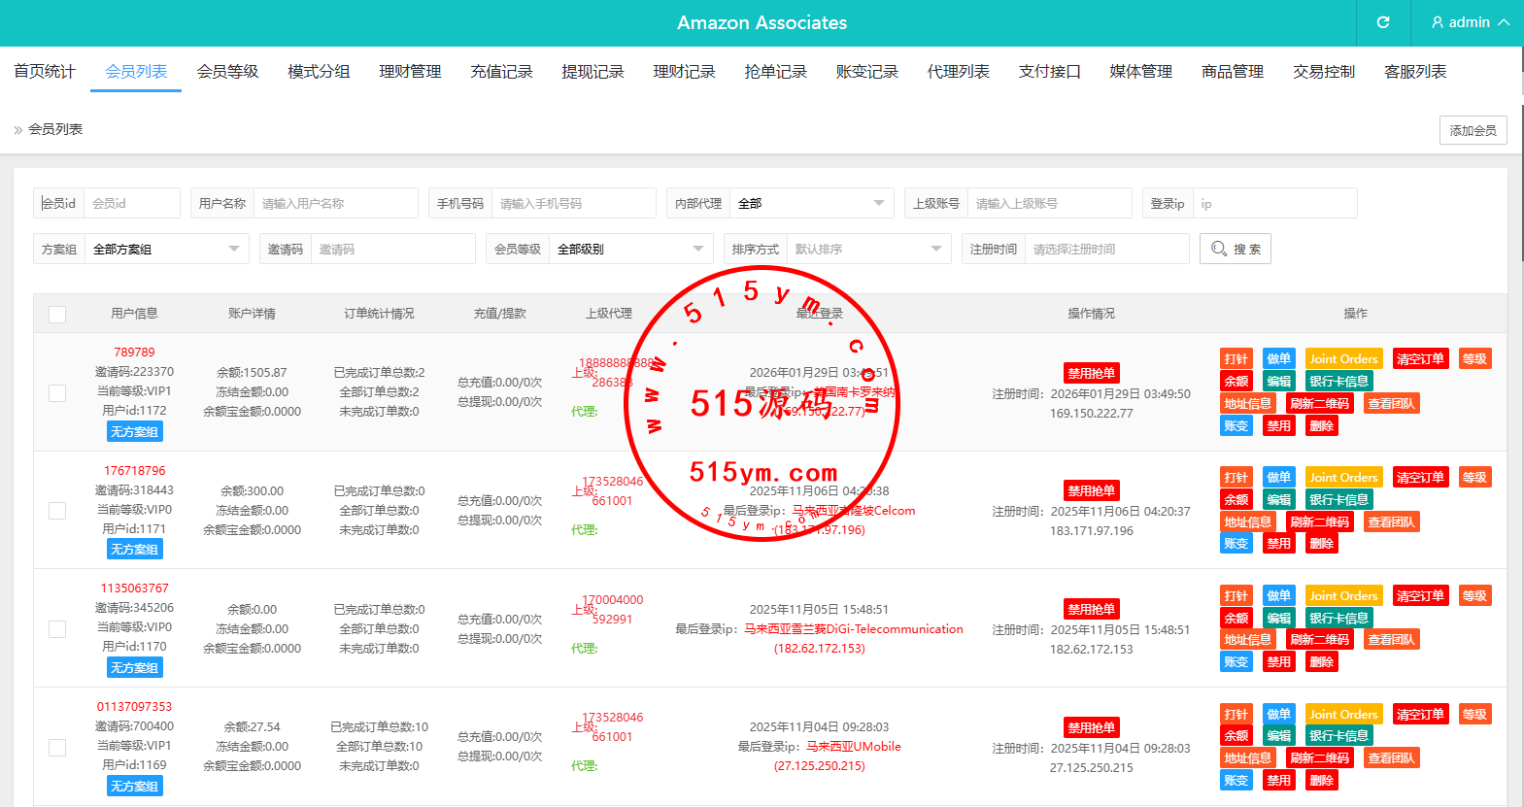
Task: Click Joint Orders for user 789789
Action: tap(1343, 359)
